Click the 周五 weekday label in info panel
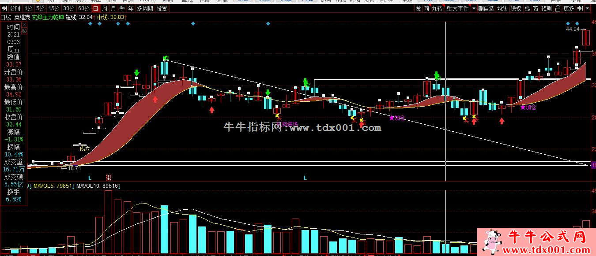The image size is (596, 256). click(x=14, y=49)
